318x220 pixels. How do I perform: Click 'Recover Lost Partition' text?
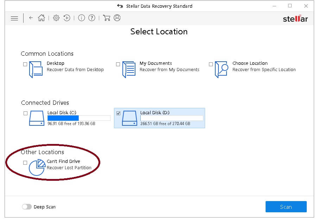click(x=69, y=168)
